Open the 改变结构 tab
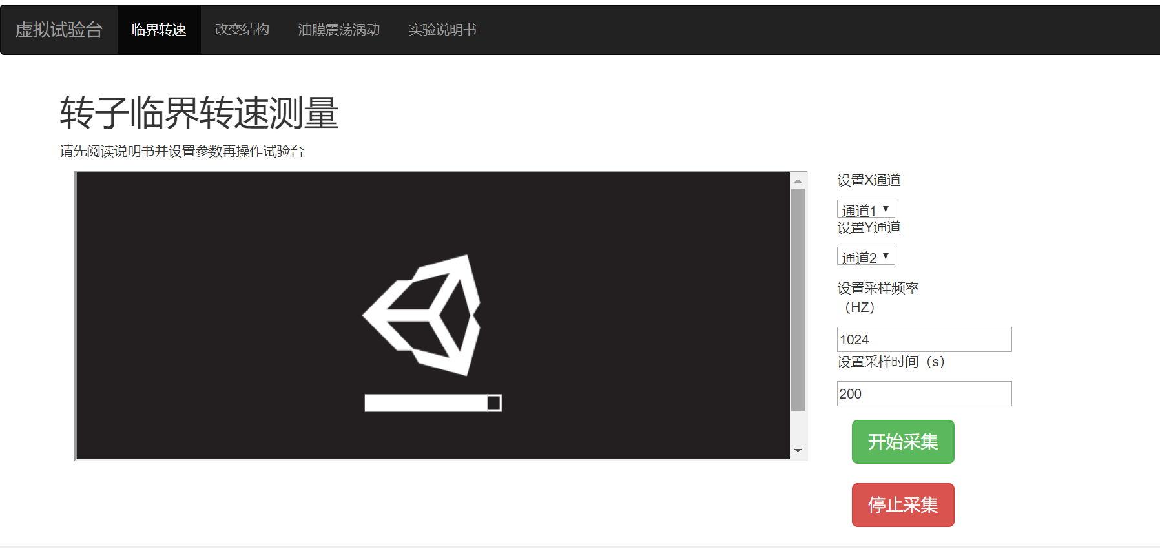Screen dimensions: 1160x549 click(242, 30)
